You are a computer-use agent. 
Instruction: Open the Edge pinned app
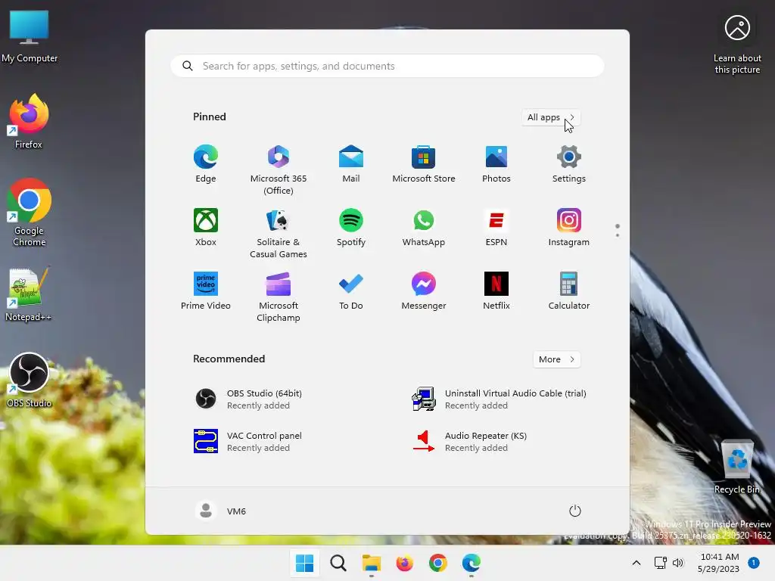[206, 164]
